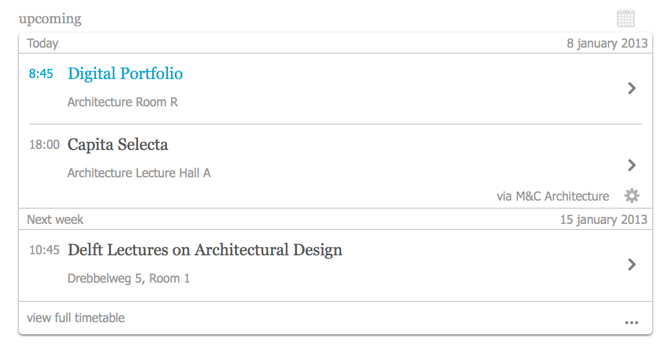Click the 15 january 2013 date label

click(x=604, y=220)
